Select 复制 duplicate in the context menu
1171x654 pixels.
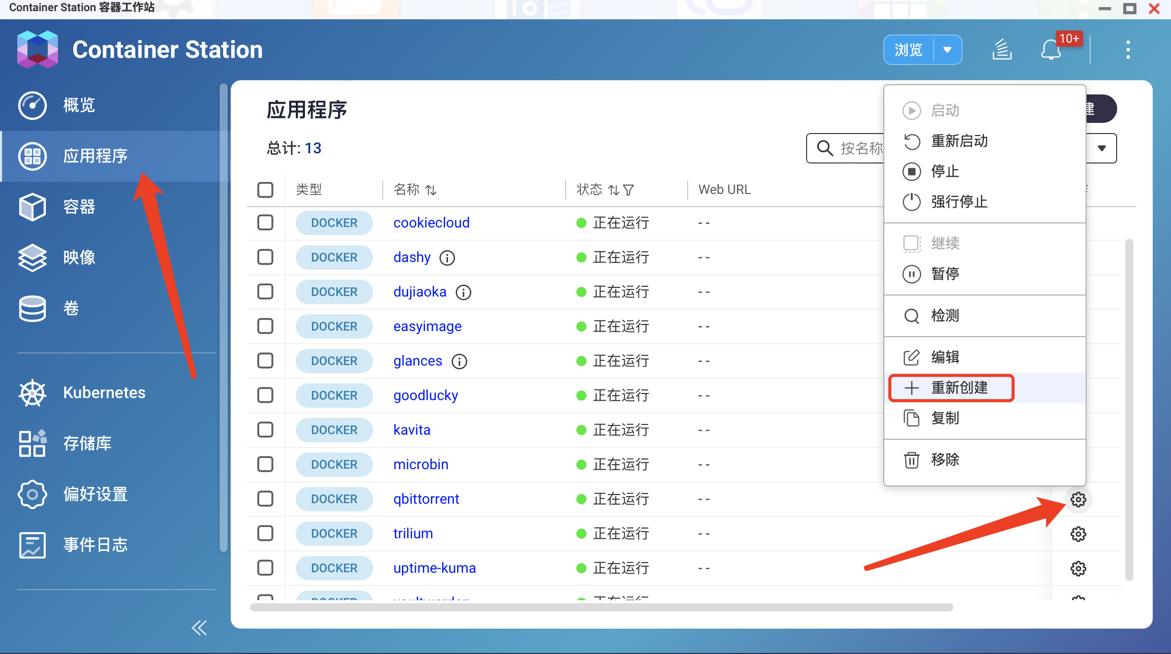click(985, 418)
